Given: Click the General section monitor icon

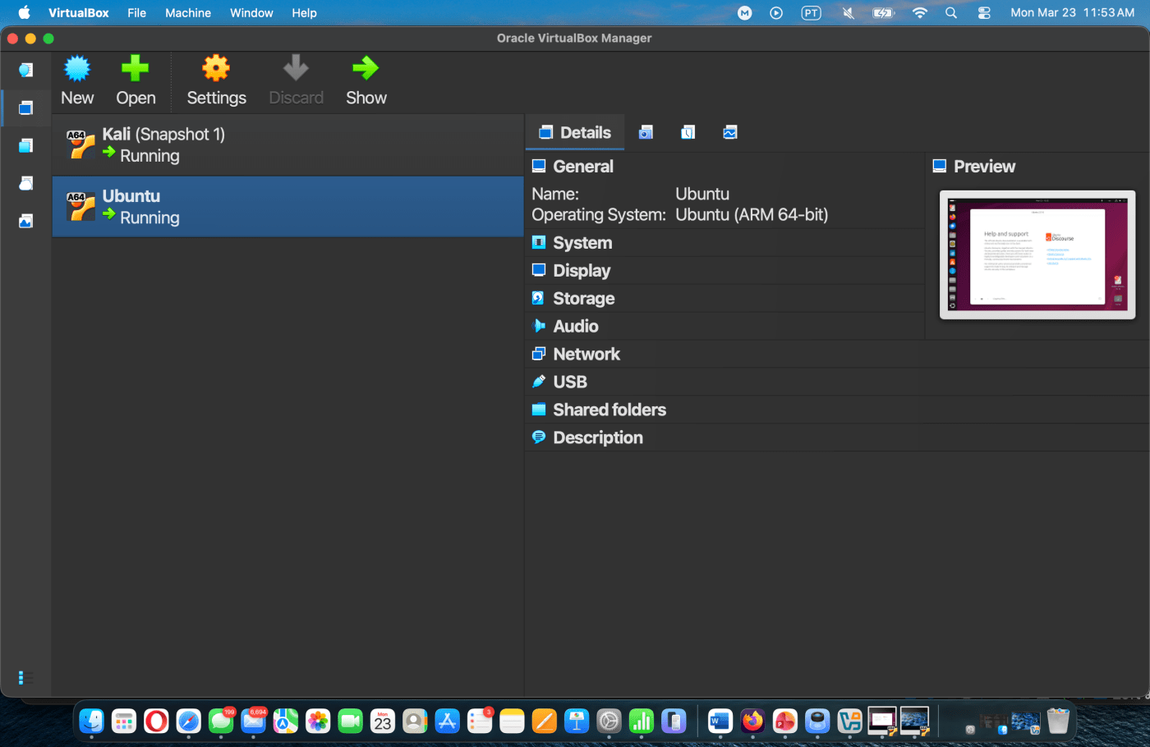Looking at the screenshot, I should coord(539,166).
